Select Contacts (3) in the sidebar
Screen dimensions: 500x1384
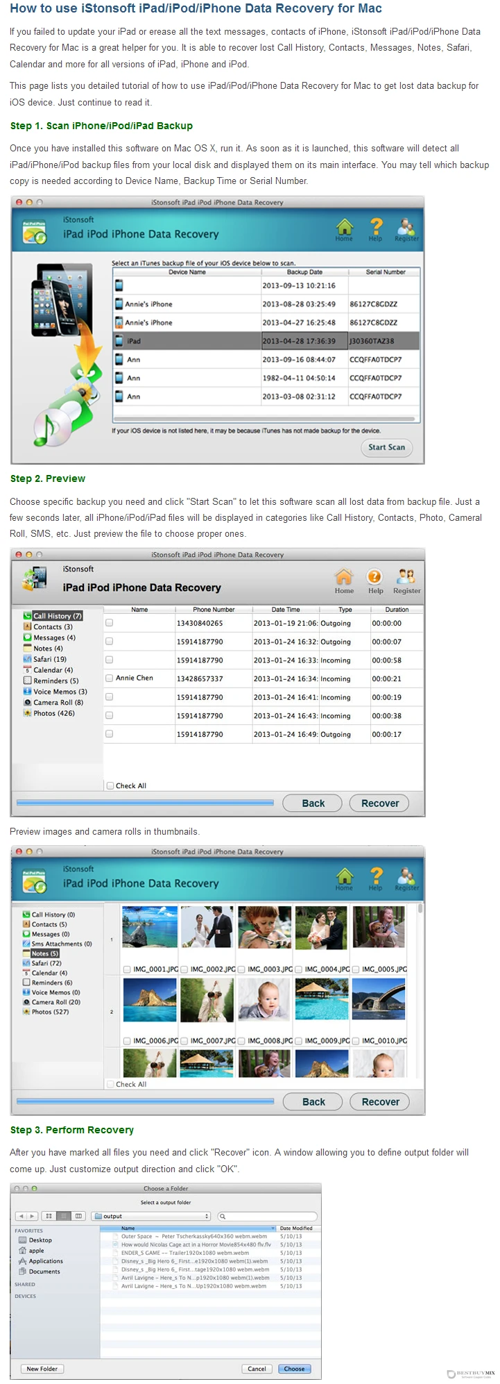pyautogui.click(x=48, y=626)
